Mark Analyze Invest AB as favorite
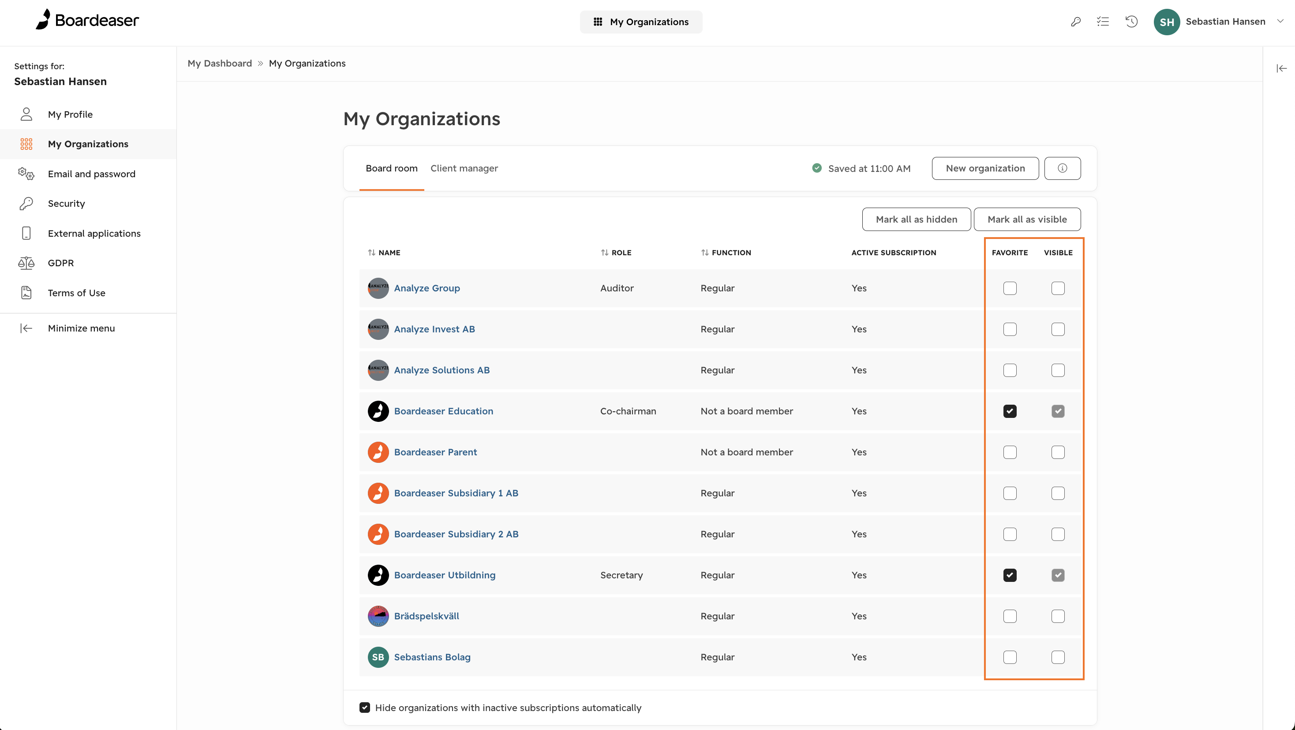 coord(1010,329)
